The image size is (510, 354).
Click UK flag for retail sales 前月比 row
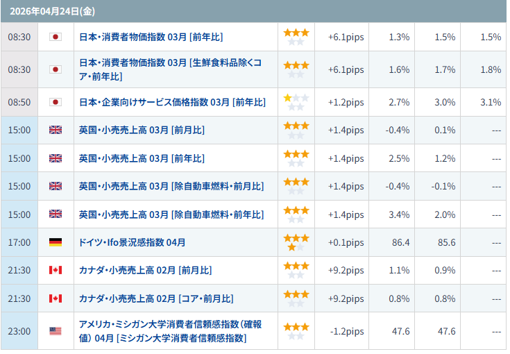56,130
